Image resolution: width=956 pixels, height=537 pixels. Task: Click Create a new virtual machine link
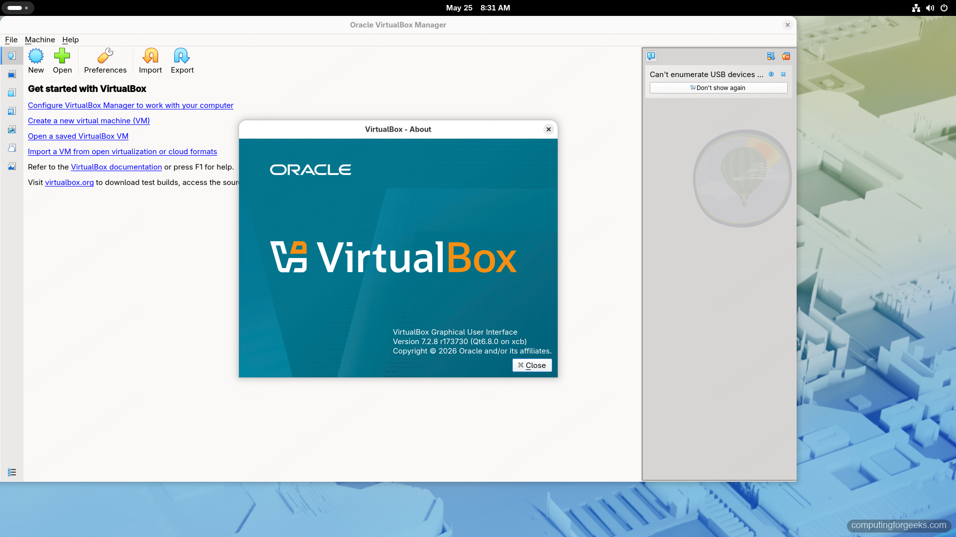point(89,121)
